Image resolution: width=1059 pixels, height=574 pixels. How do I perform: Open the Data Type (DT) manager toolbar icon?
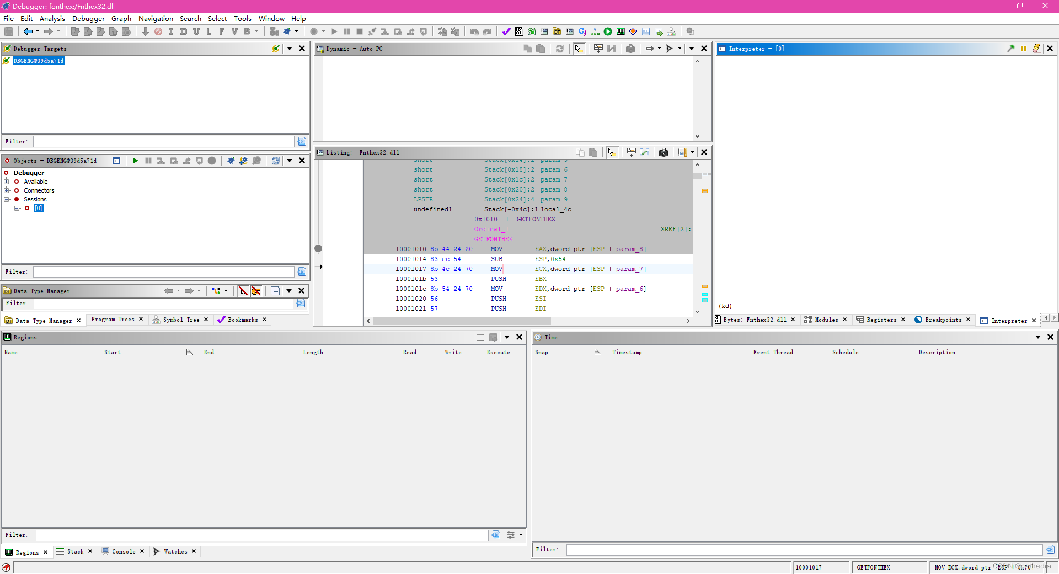557,31
